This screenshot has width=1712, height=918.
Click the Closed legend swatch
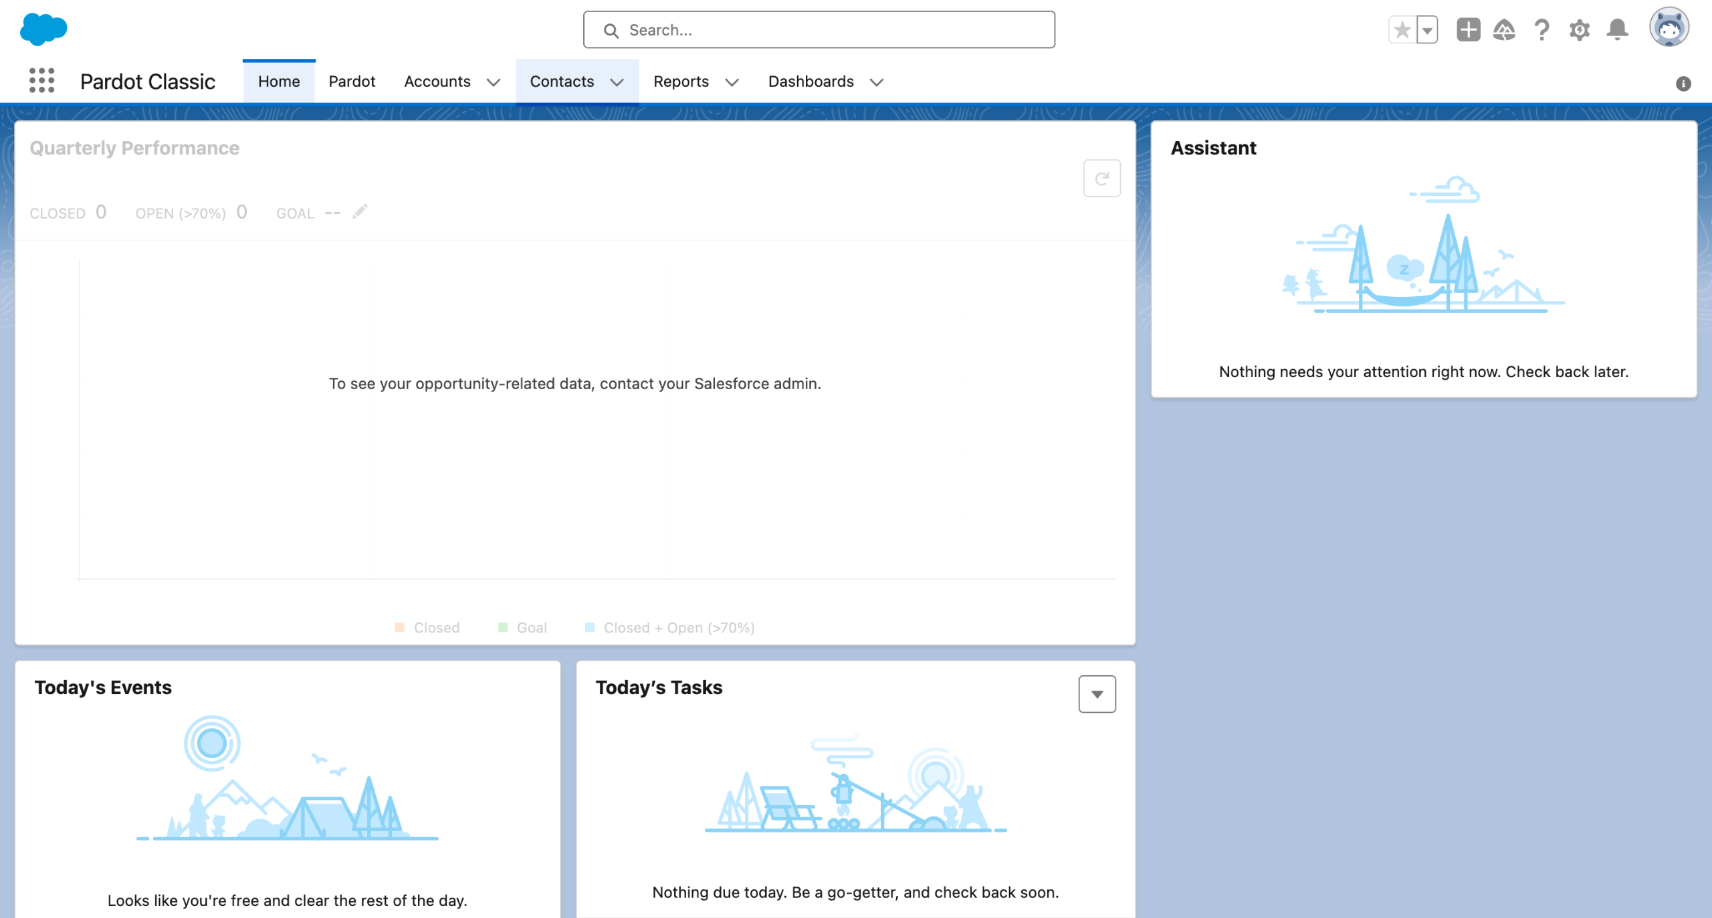pyautogui.click(x=399, y=627)
